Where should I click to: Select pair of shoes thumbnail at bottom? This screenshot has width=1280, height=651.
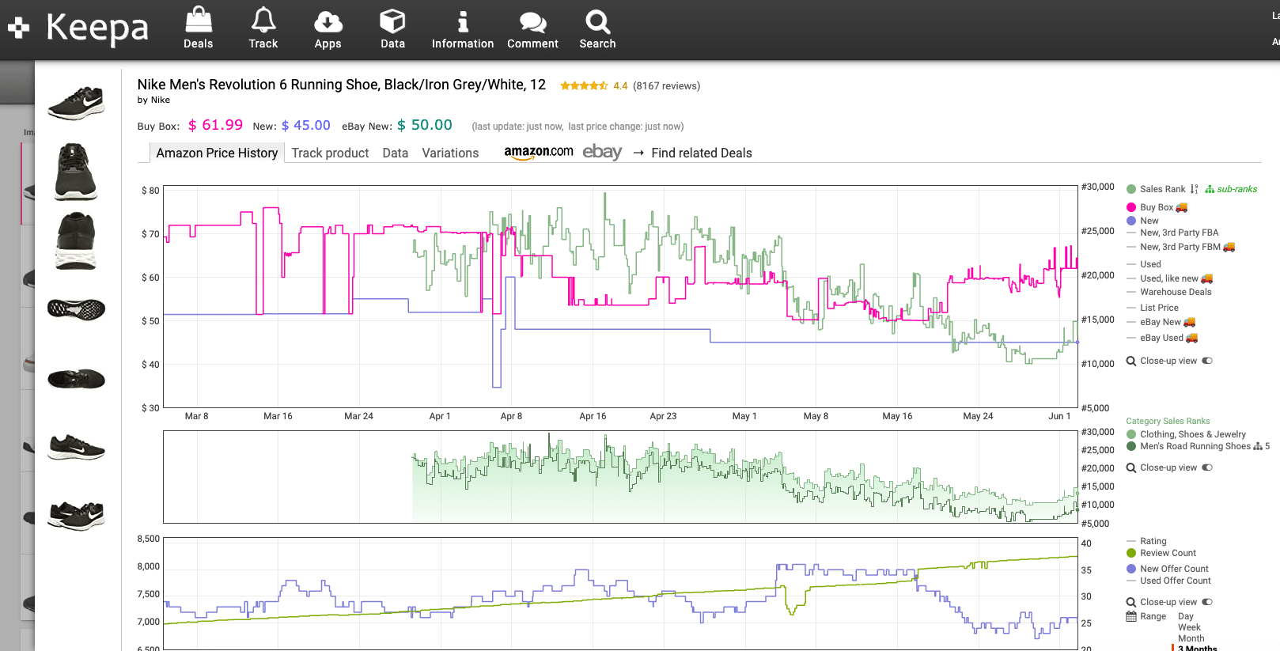(x=76, y=515)
